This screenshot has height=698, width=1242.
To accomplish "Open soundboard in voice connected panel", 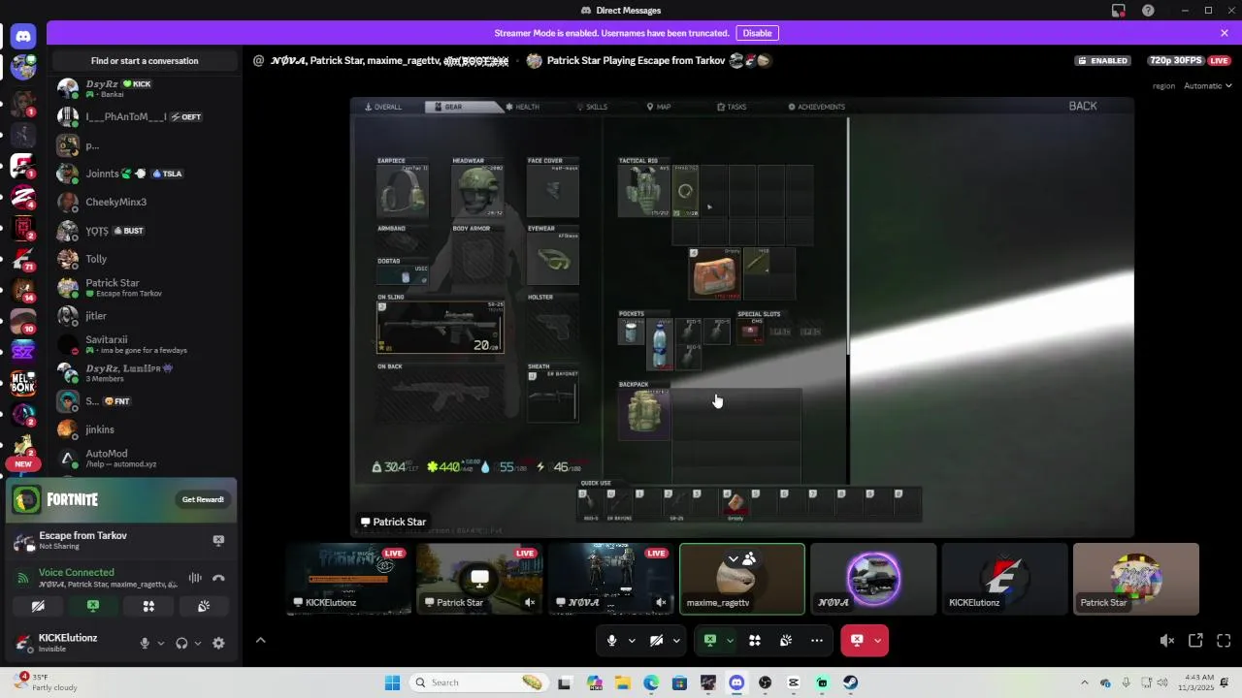I will pos(204,606).
